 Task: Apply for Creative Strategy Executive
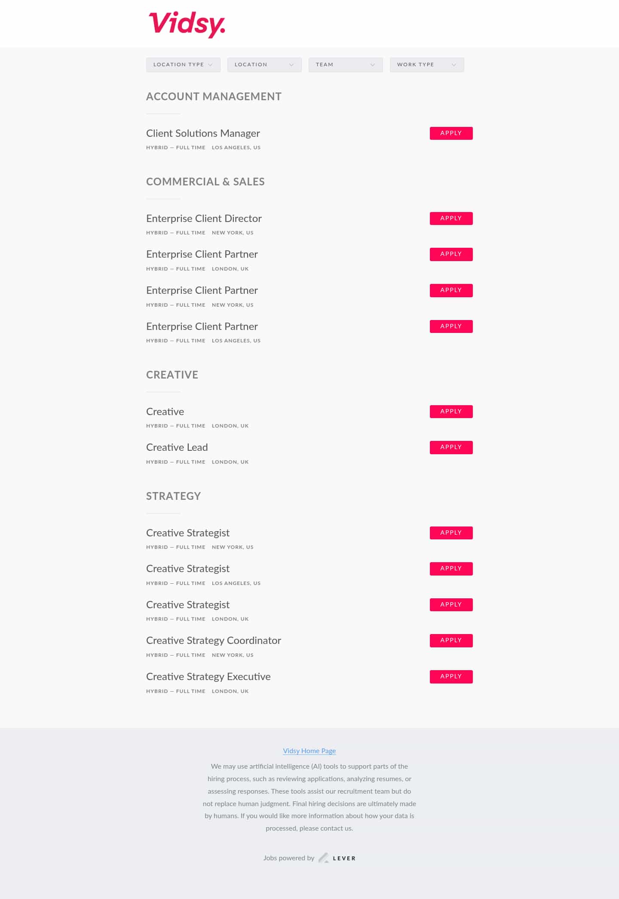coord(451,677)
